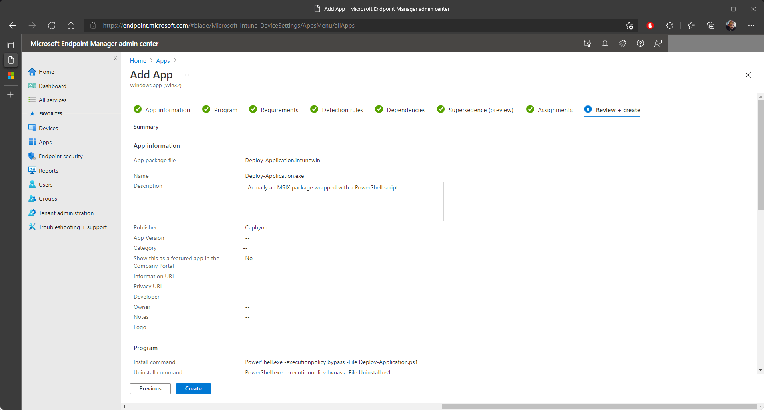The image size is (764, 410).
Task: Click the Previous button
Action: point(150,388)
